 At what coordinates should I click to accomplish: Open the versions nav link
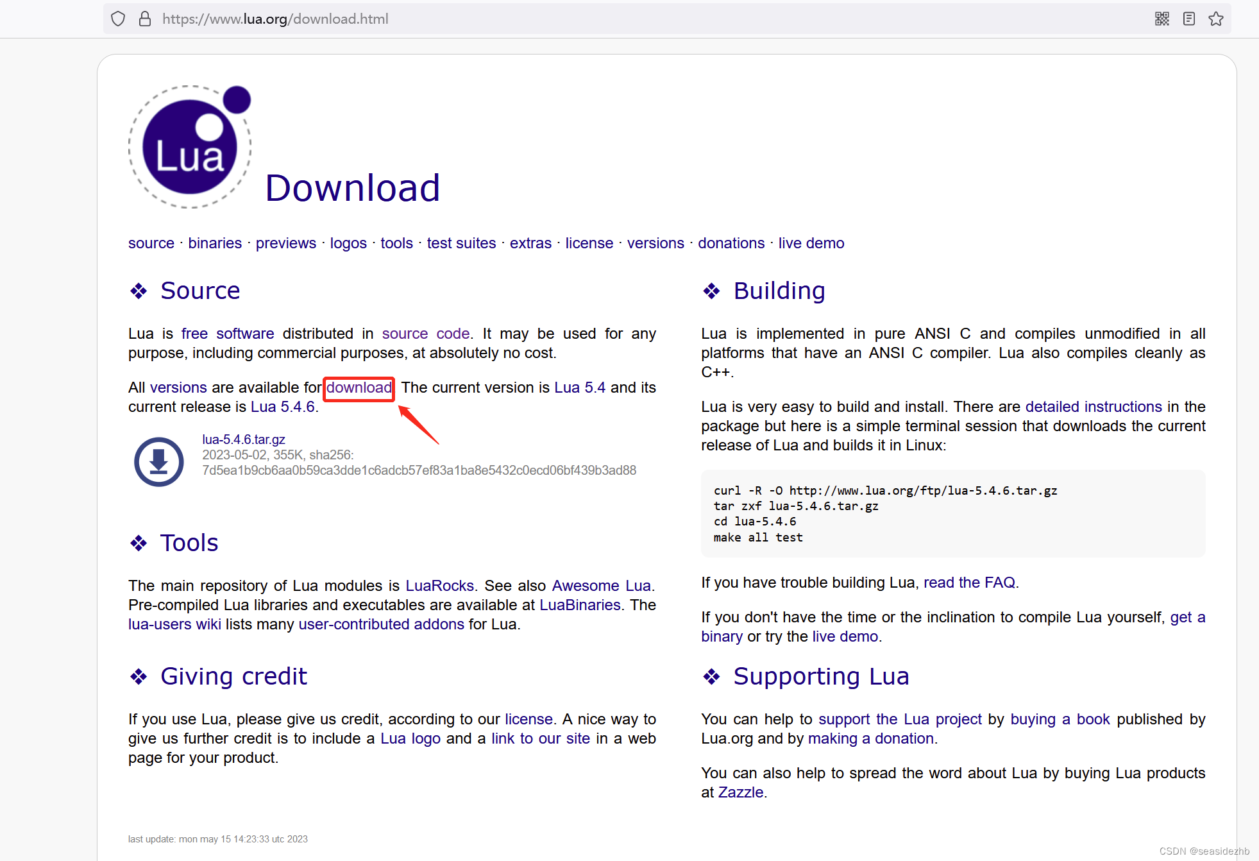click(655, 243)
